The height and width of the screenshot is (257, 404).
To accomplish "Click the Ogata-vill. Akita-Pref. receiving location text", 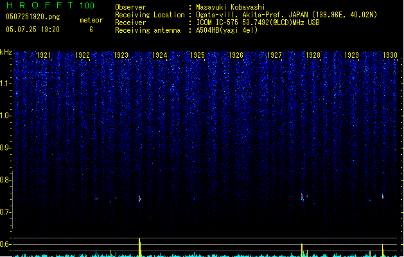I will (286, 15).
